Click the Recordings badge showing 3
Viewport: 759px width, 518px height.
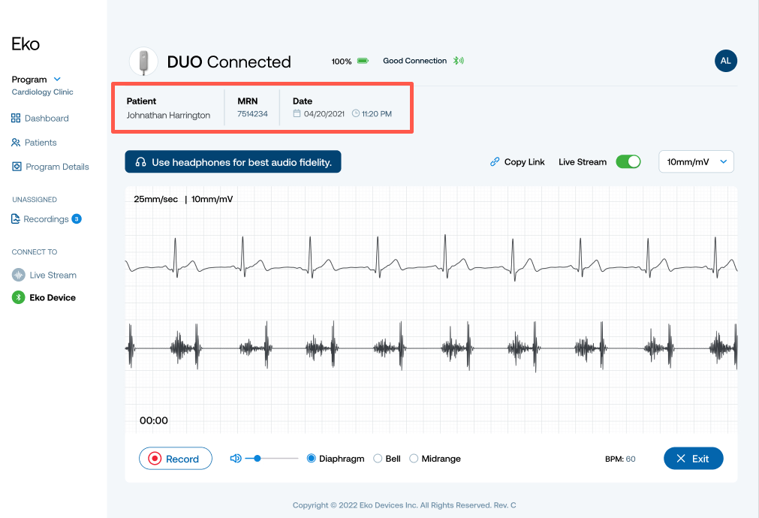[x=77, y=219]
